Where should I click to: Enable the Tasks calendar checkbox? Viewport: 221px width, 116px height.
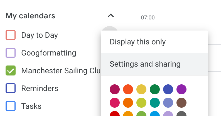[x=11, y=106]
